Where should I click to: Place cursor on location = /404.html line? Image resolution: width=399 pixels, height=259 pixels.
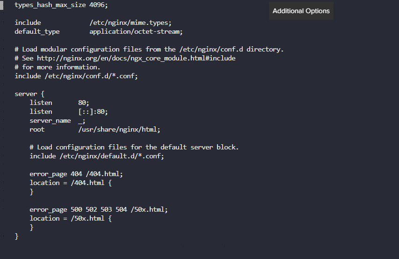[71, 183]
